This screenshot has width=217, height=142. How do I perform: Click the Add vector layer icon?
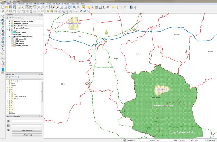(3, 16)
